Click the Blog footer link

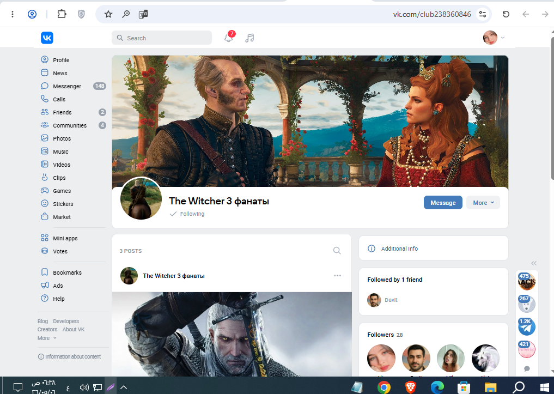[x=42, y=321]
